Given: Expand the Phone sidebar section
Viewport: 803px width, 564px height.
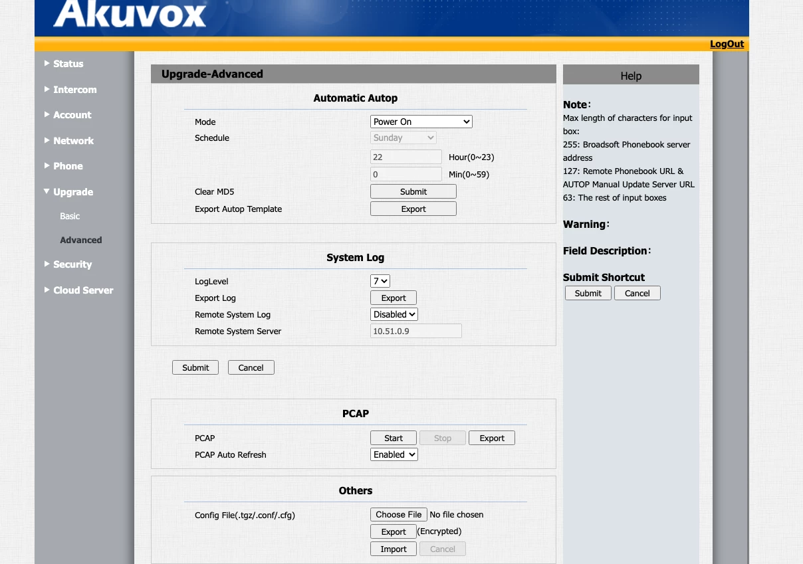Looking at the screenshot, I should coord(68,166).
